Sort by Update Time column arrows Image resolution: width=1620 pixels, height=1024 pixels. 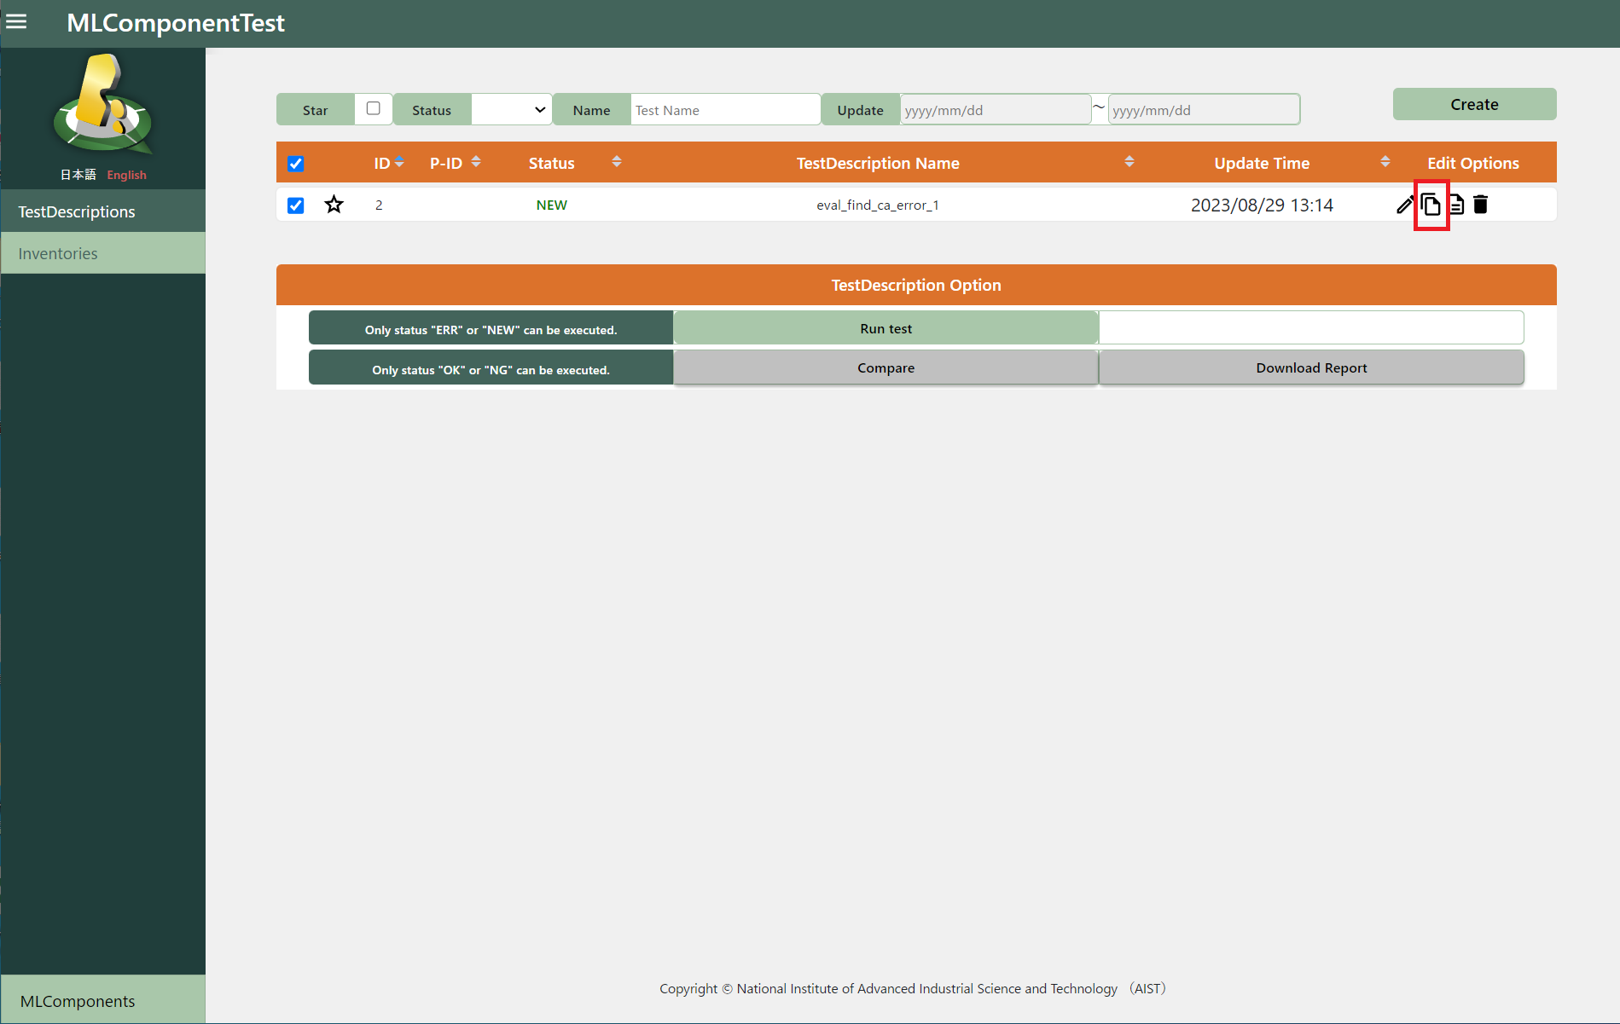tap(1385, 162)
